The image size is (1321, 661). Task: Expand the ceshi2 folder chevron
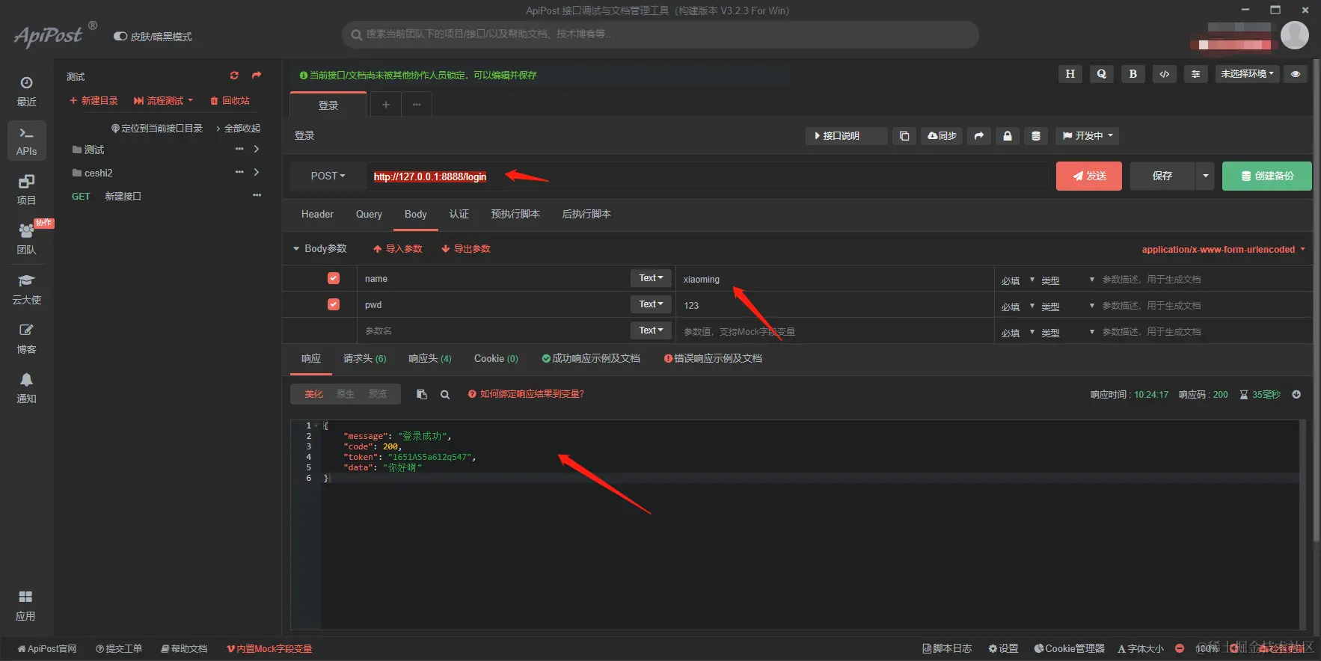(257, 172)
